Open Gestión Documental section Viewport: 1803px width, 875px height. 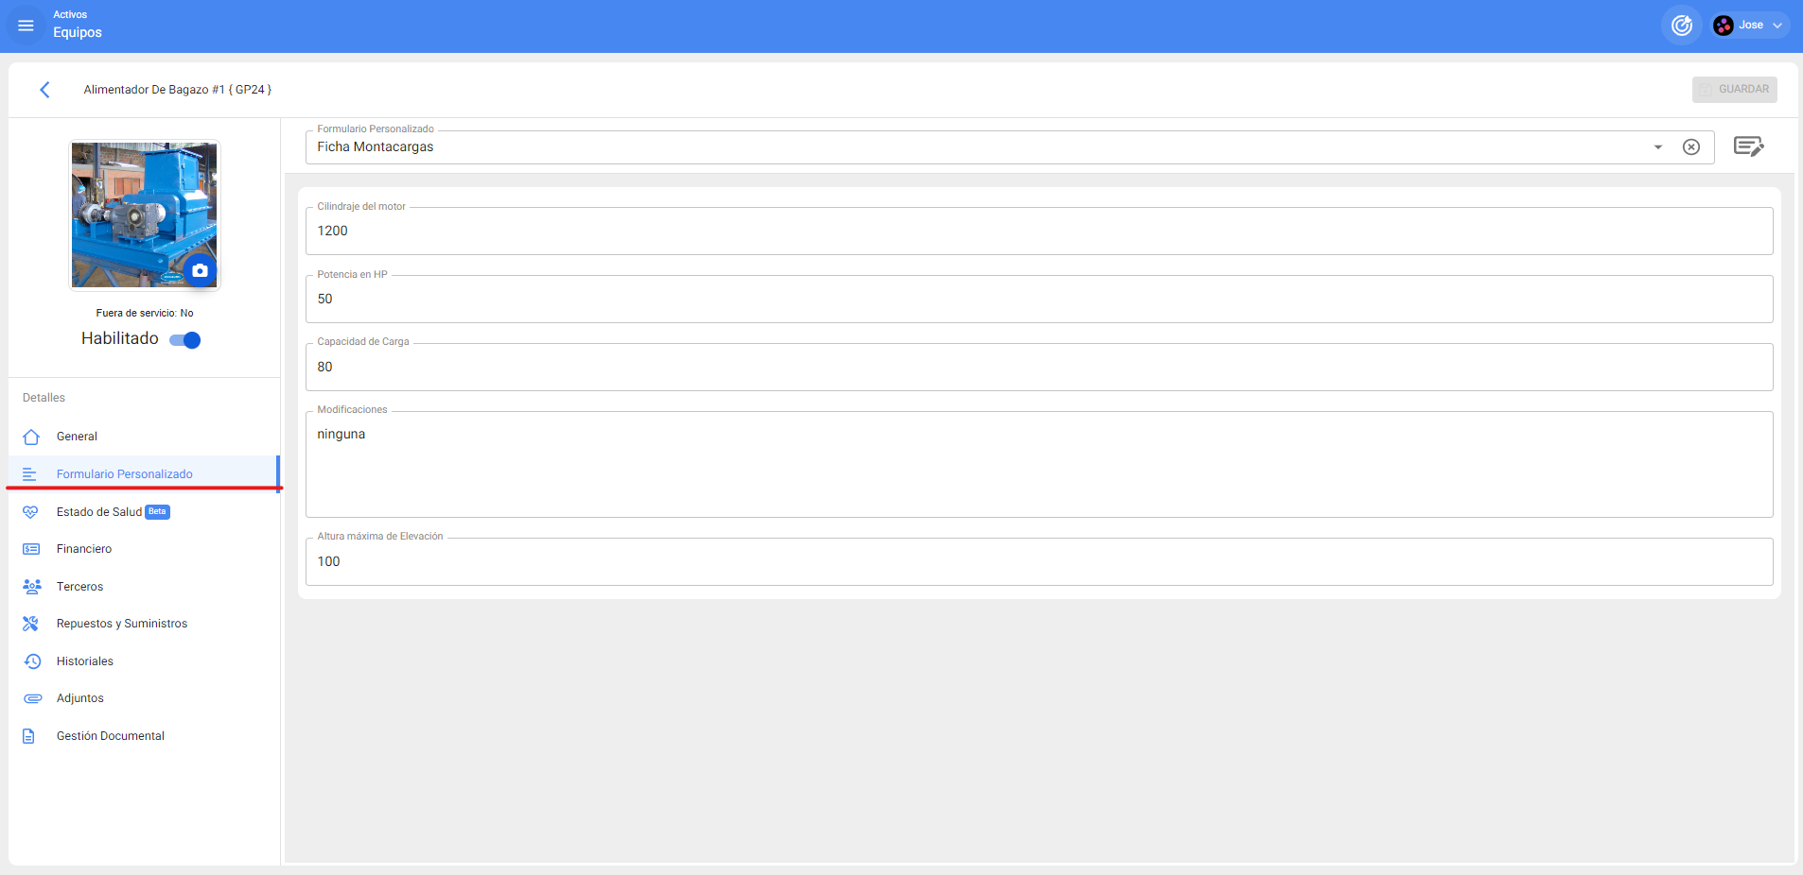(x=110, y=736)
